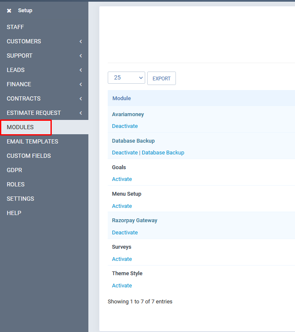295x332 pixels.
Task: Expand the Estimate Request submenu arrow
Action: (x=80, y=113)
